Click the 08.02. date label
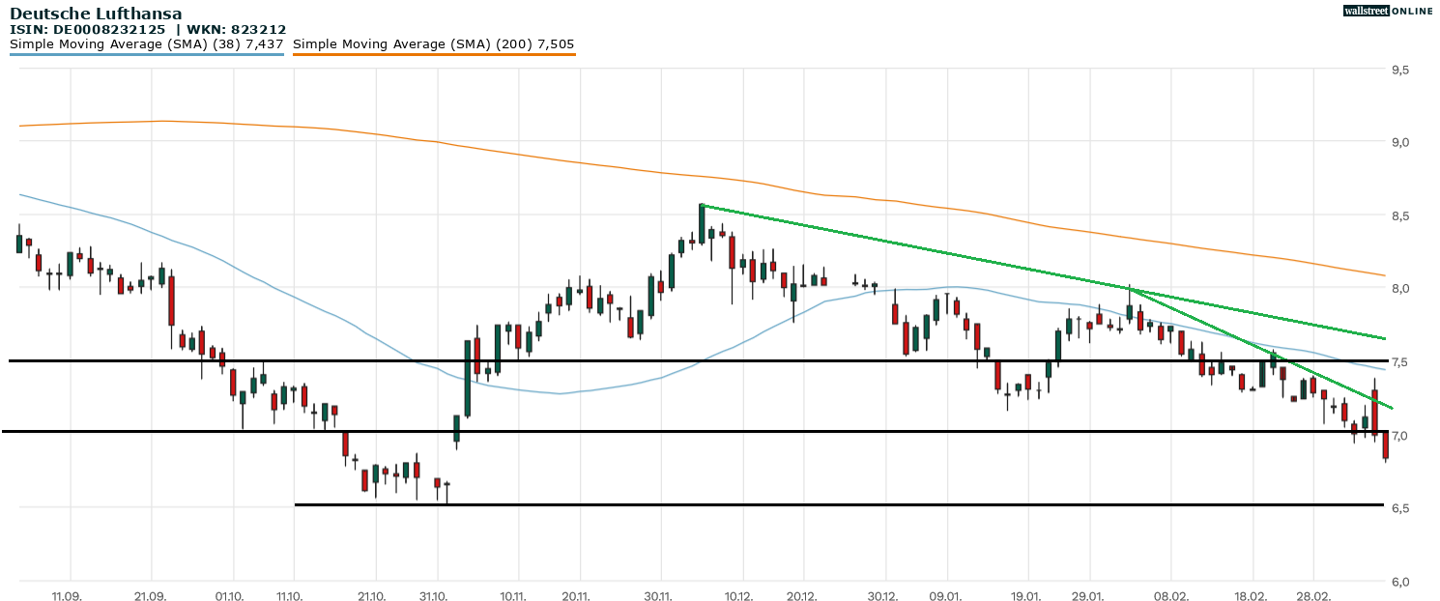Viewport: 1440px width, 601px height. pyautogui.click(x=1170, y=596)
